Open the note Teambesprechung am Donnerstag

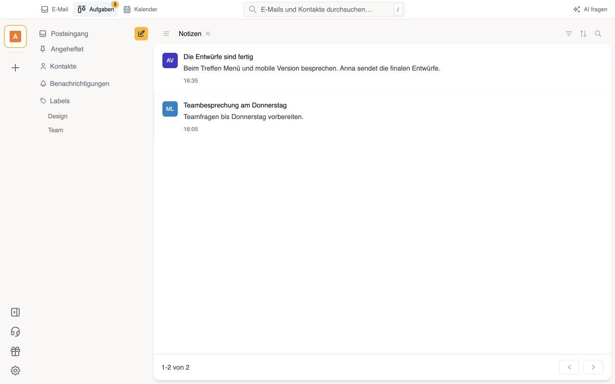click(382, 117)
